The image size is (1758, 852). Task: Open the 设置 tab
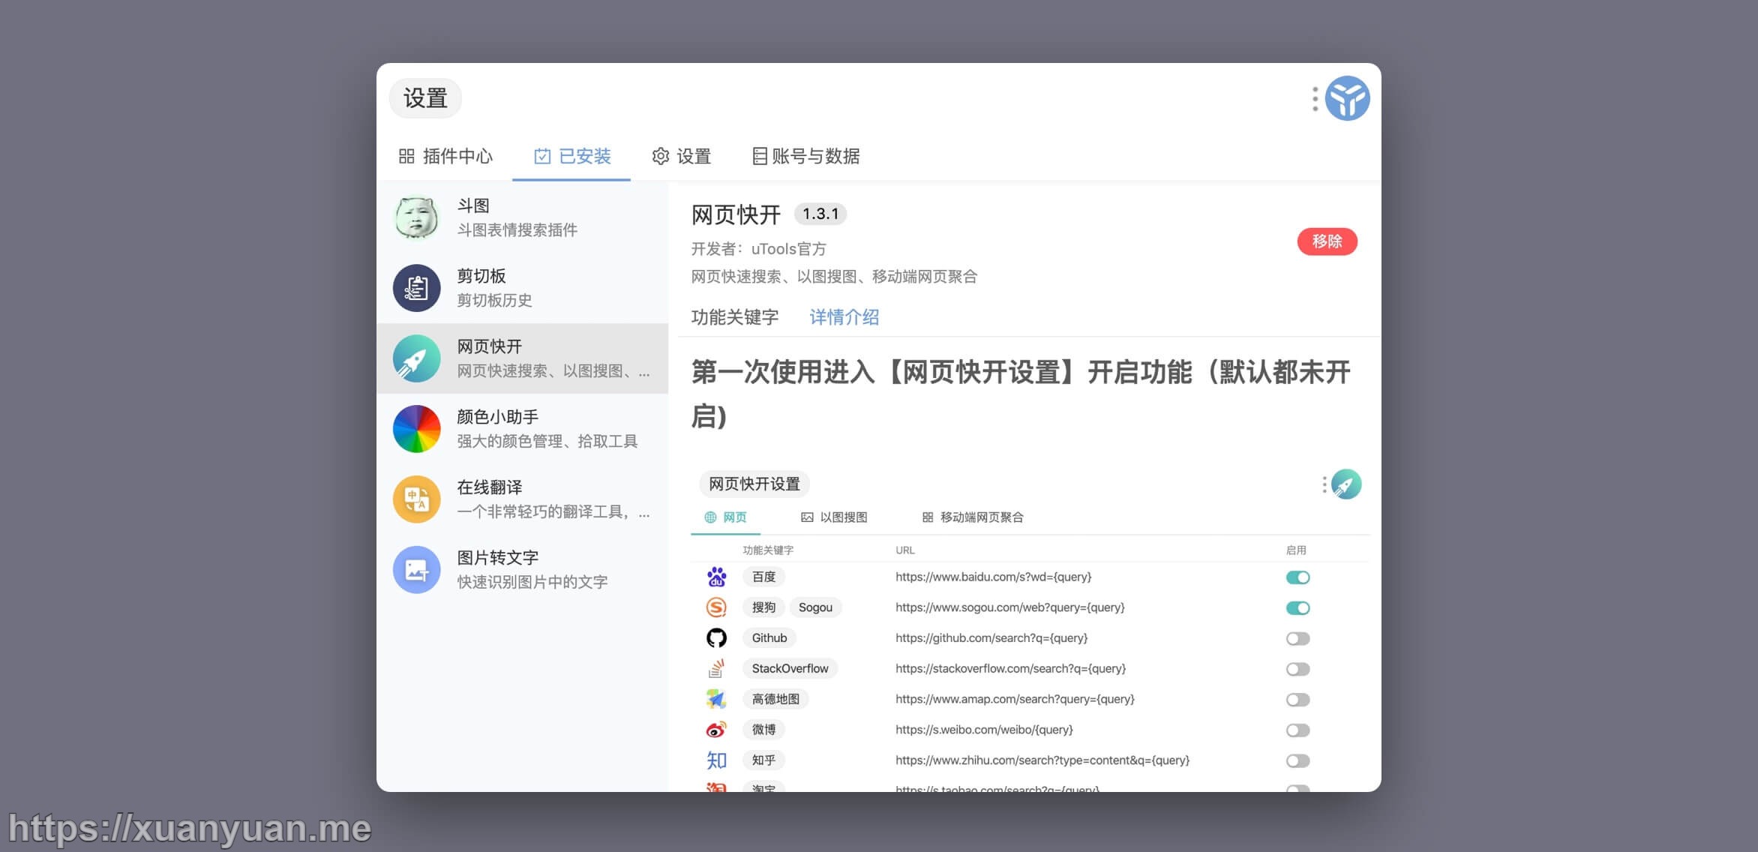[x=681, y=156]
